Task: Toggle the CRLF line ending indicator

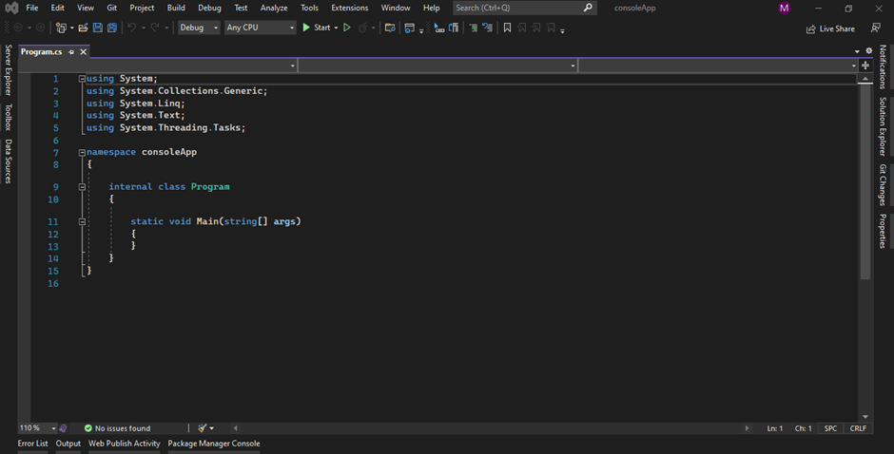Action: (858, 428)
